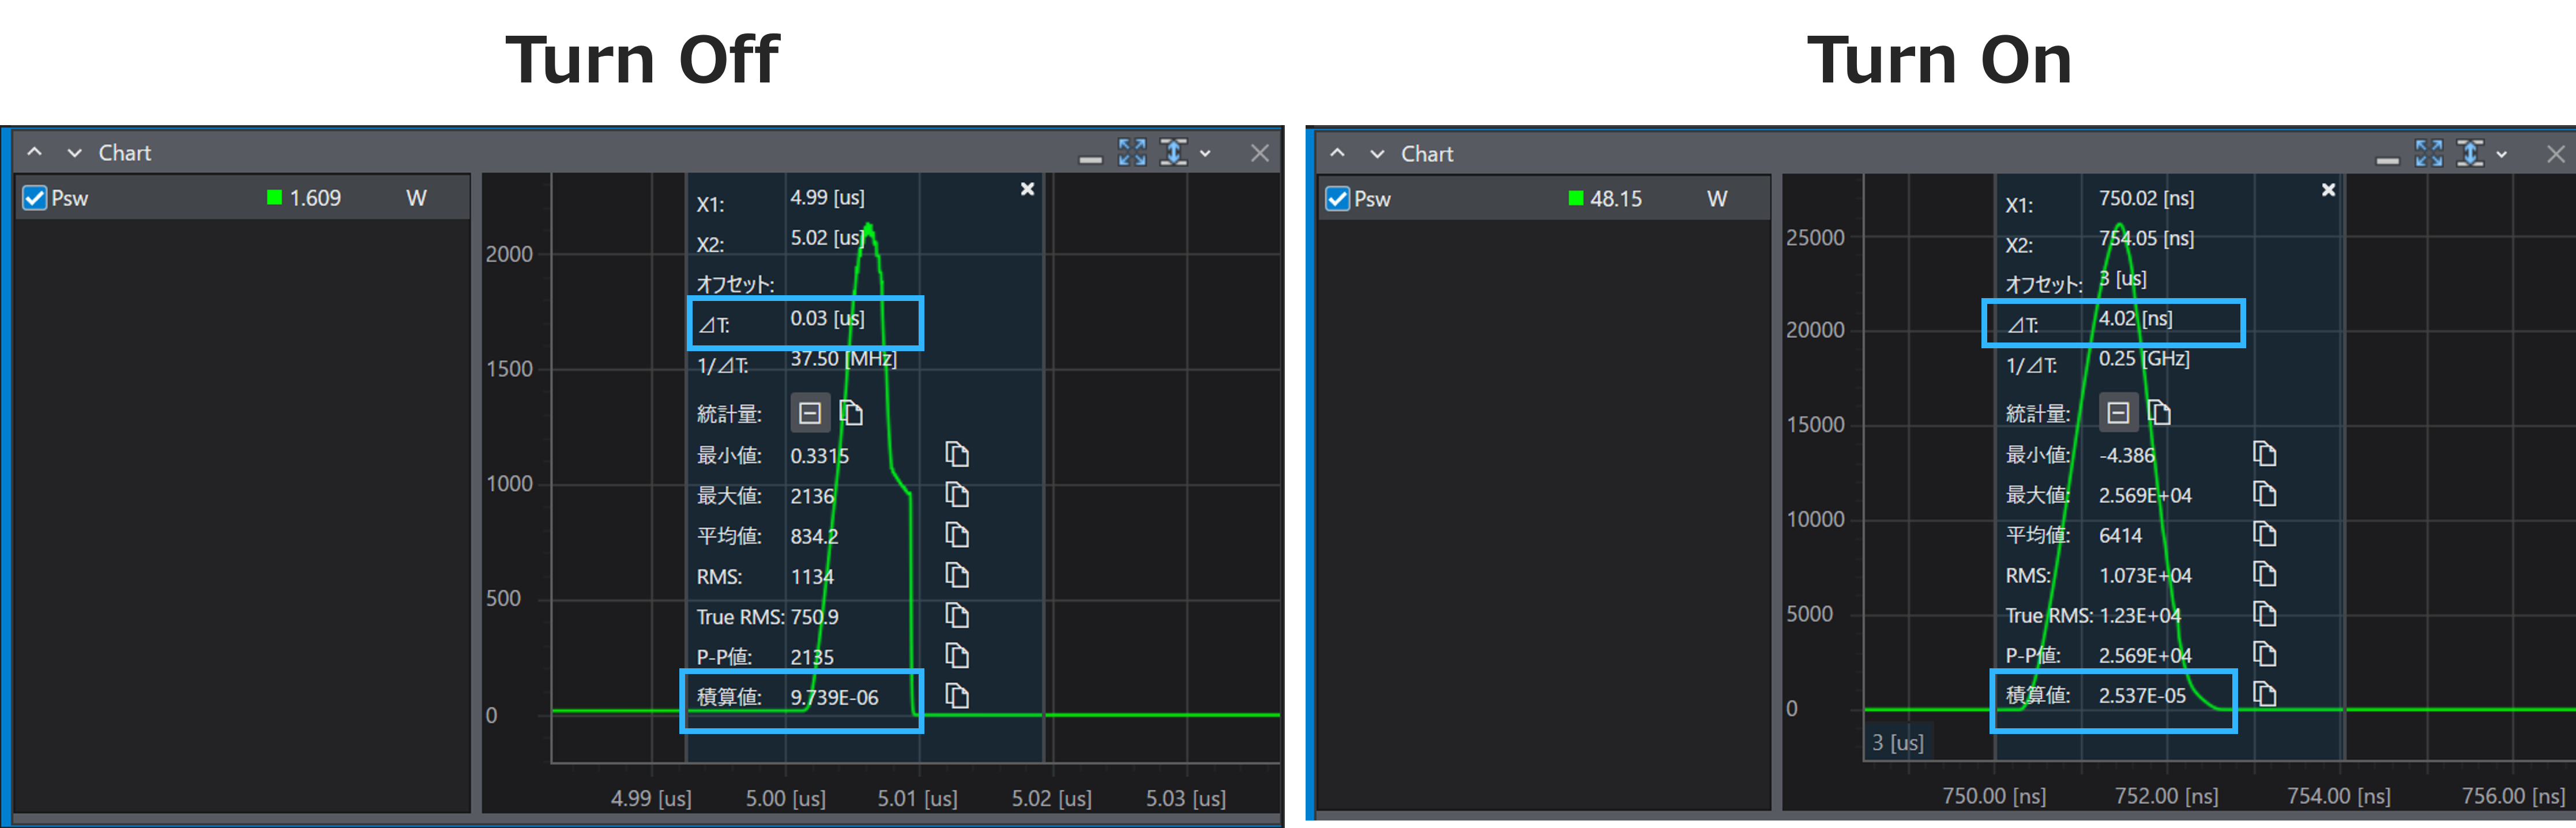This screenshot has width=2576, height=828.
Task: Click the Chart title in Turn Off panel
Action: [124, 153]
